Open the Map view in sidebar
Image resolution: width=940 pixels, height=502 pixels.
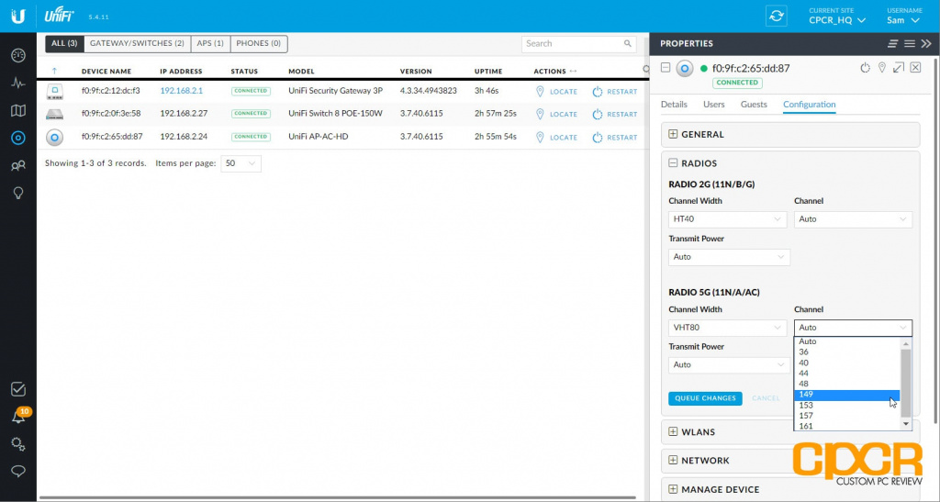(x=17, y=111)
